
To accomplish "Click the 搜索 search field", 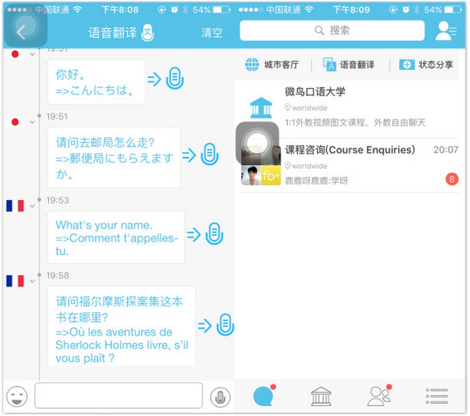I will coord(332,31).
